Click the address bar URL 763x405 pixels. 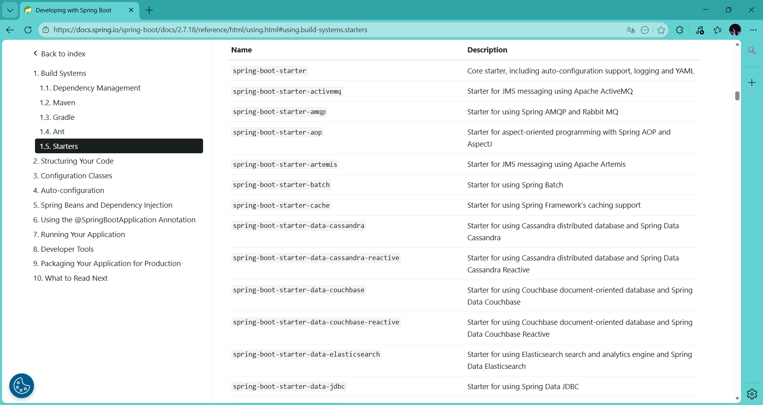pyautogui.click(x=210, y=30)
